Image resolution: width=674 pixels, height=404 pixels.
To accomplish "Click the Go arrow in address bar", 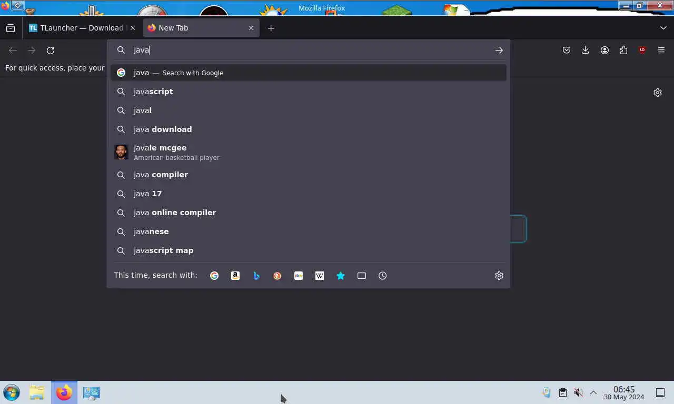I will 499,50.
